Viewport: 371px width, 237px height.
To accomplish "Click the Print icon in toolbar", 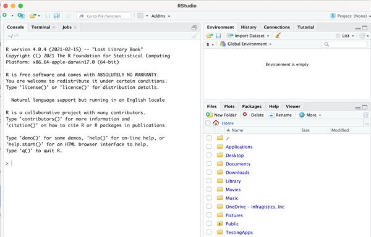I will tap(69, 16).
